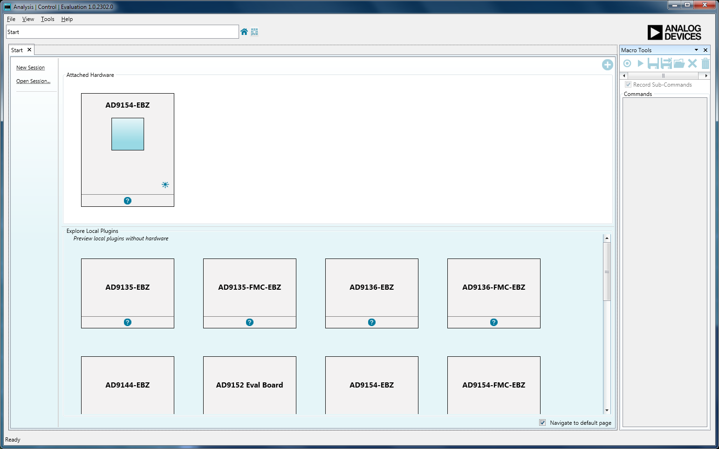This screenshot has height=449, width=719.
Task: Click the right scroll arrow under the macro toolbar
Action: coord(706,75)
